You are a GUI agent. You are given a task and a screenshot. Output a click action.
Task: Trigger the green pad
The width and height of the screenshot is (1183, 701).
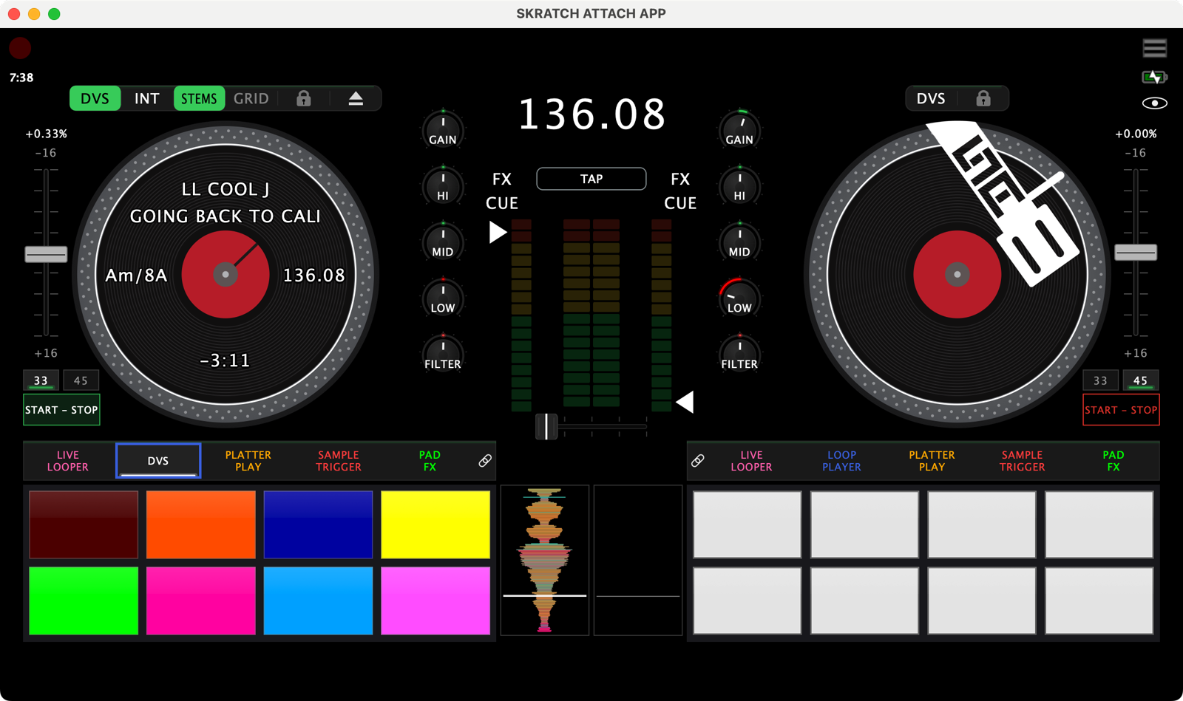click(84, 601)
